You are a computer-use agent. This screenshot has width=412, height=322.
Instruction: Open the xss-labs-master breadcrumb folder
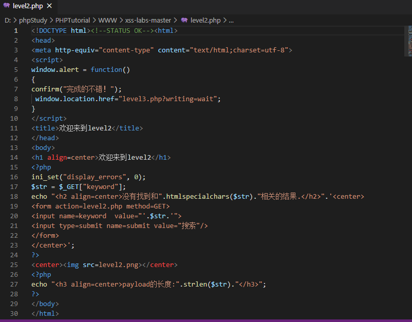(148, 20)
